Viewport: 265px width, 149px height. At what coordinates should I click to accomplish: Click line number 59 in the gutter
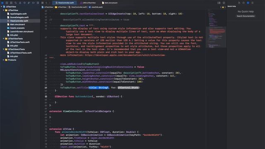coord(46,88)
